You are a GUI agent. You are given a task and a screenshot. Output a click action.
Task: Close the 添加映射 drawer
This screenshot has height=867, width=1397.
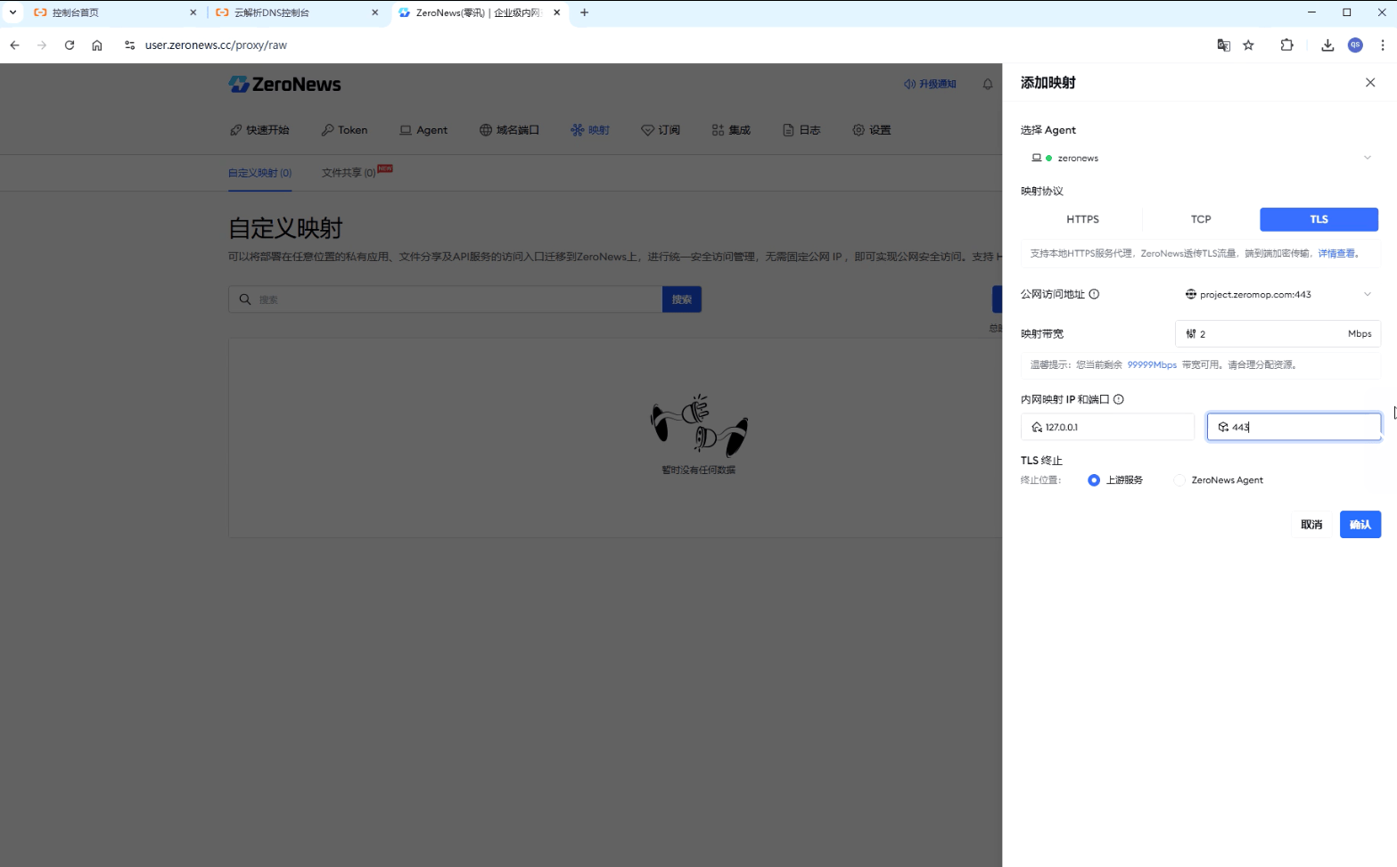[1370, 83]
